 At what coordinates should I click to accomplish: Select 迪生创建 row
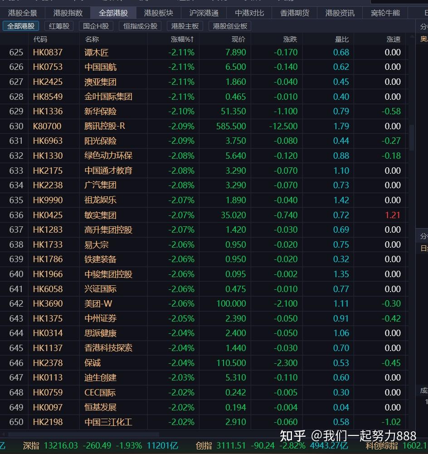204,377
